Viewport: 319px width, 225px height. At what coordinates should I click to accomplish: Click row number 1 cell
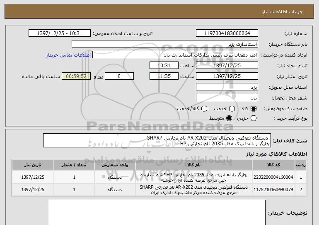(x=301, y=177)
